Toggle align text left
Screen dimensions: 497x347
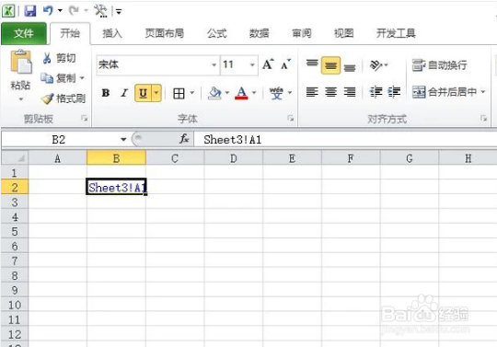312,92
